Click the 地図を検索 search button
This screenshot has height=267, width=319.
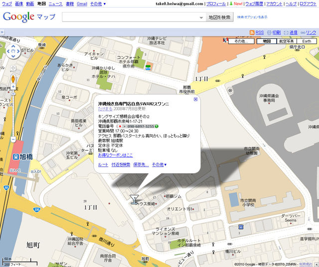[x=219, y=17]
